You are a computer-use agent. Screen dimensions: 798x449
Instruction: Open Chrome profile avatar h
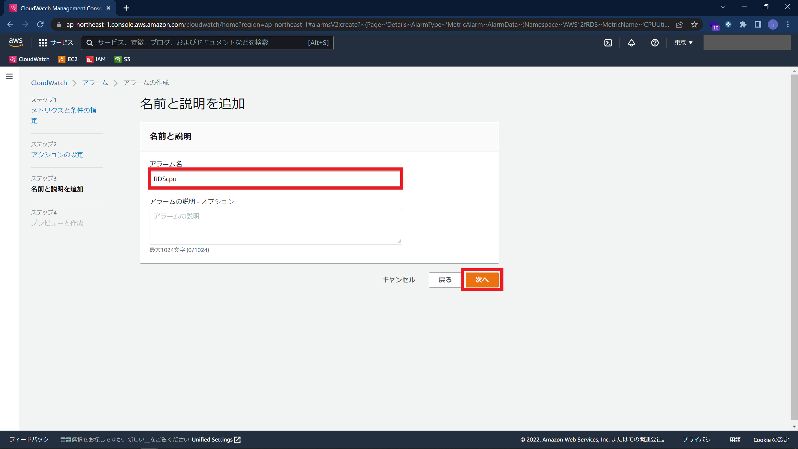[x=773, y=24]
